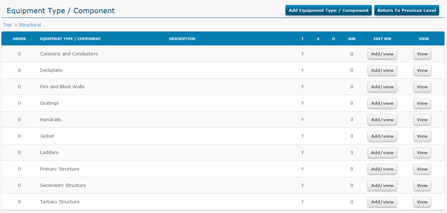
Task: Click View for Jacket
Action: click(422, 136)
